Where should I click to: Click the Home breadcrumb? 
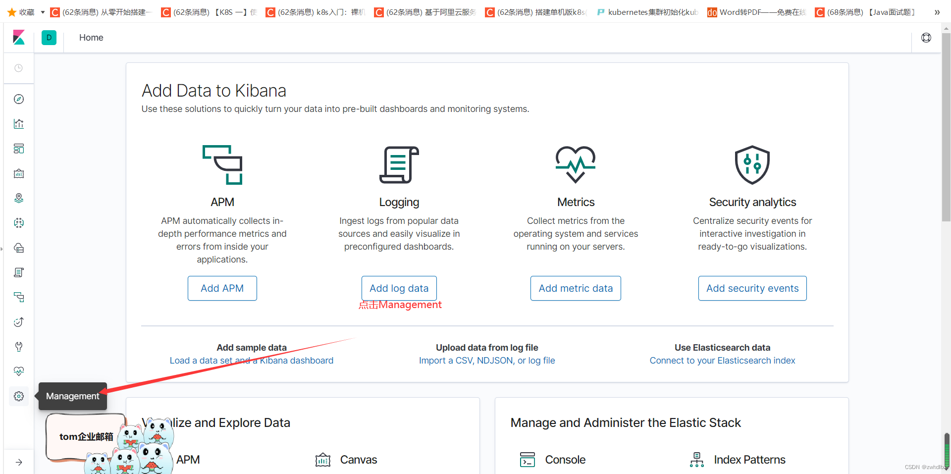(x=91, y=38)
